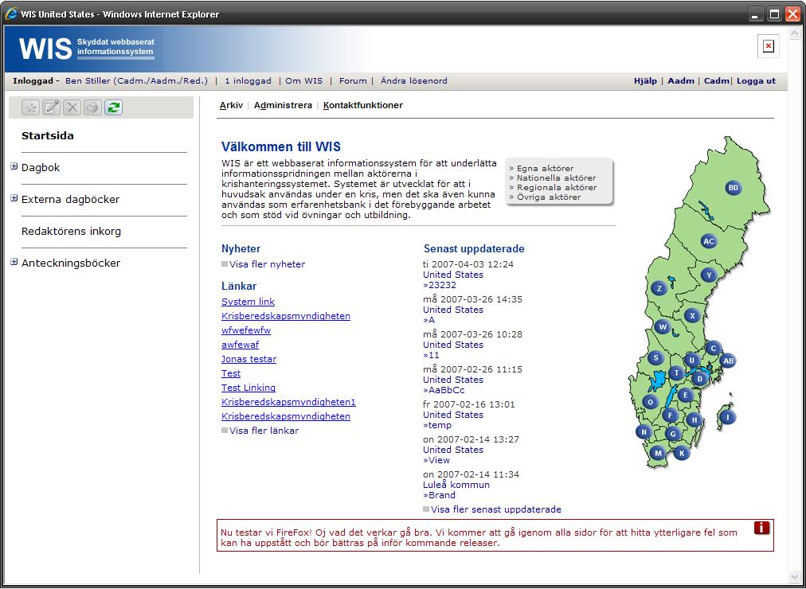The height and width of the screenshot is (589, 806).
Task: Select the D region marker on map
Action: [699, 379]
